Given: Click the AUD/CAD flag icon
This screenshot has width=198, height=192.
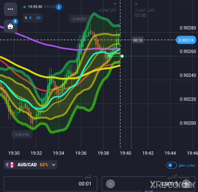Looking at the screenshot, I should pos(10,165).
